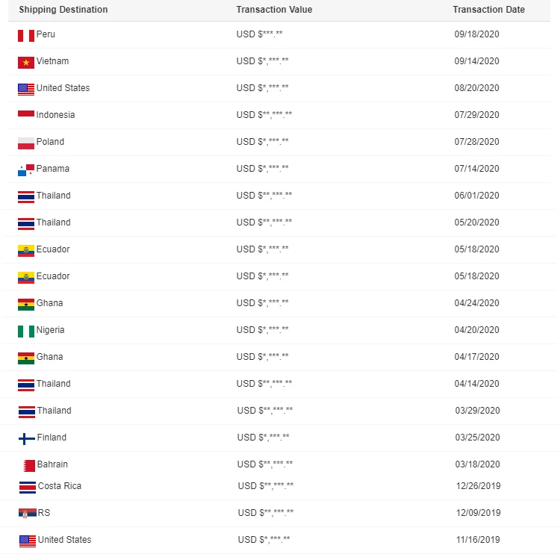This screenshot has width=560, height=560.
Task: Click the RS (Serbia) flag icon
Action: coord(28,514)
